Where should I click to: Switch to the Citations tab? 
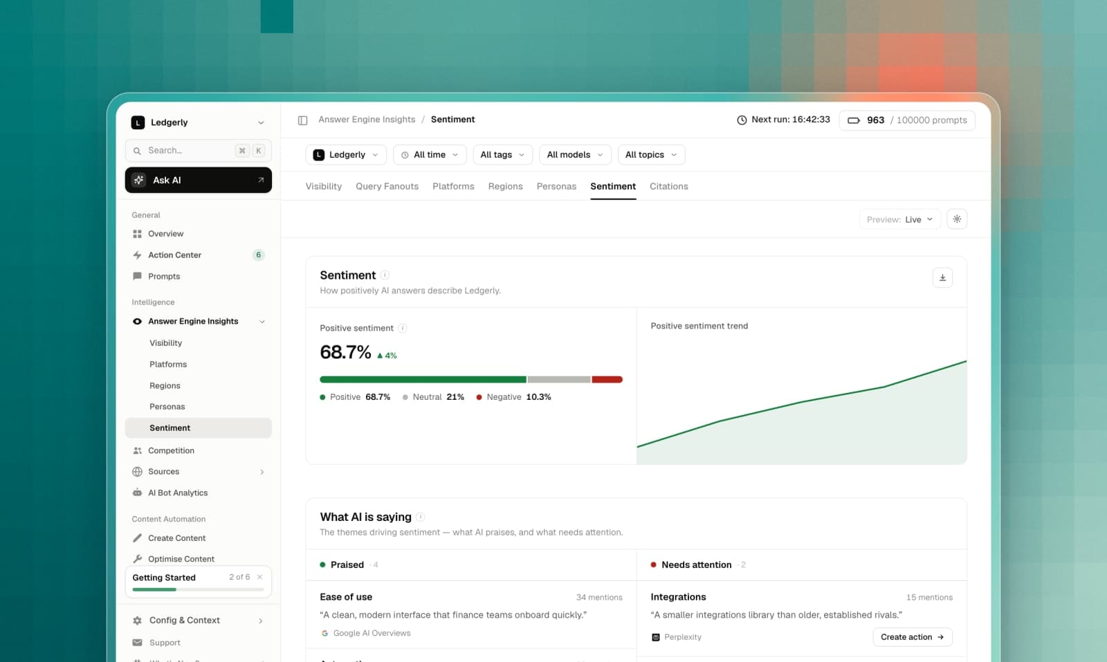pos(669,187)
